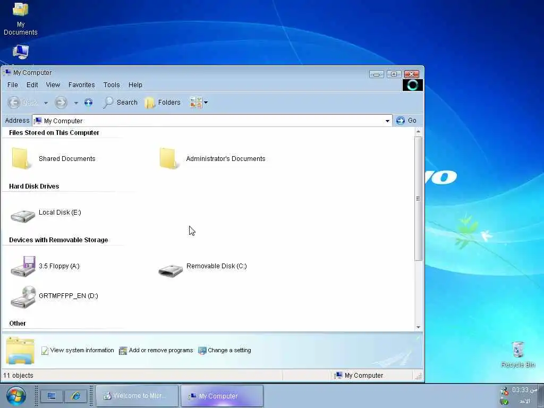The width and height of the screenshot is (544, 408).
Task: Expand the Forward history dropdown arrow
Action: click(x=76, y=103)
